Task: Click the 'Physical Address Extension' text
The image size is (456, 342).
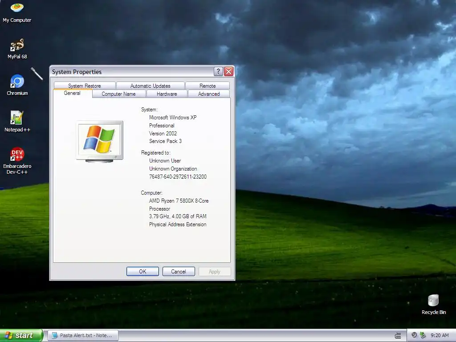Action: click(x=178, y=224)
